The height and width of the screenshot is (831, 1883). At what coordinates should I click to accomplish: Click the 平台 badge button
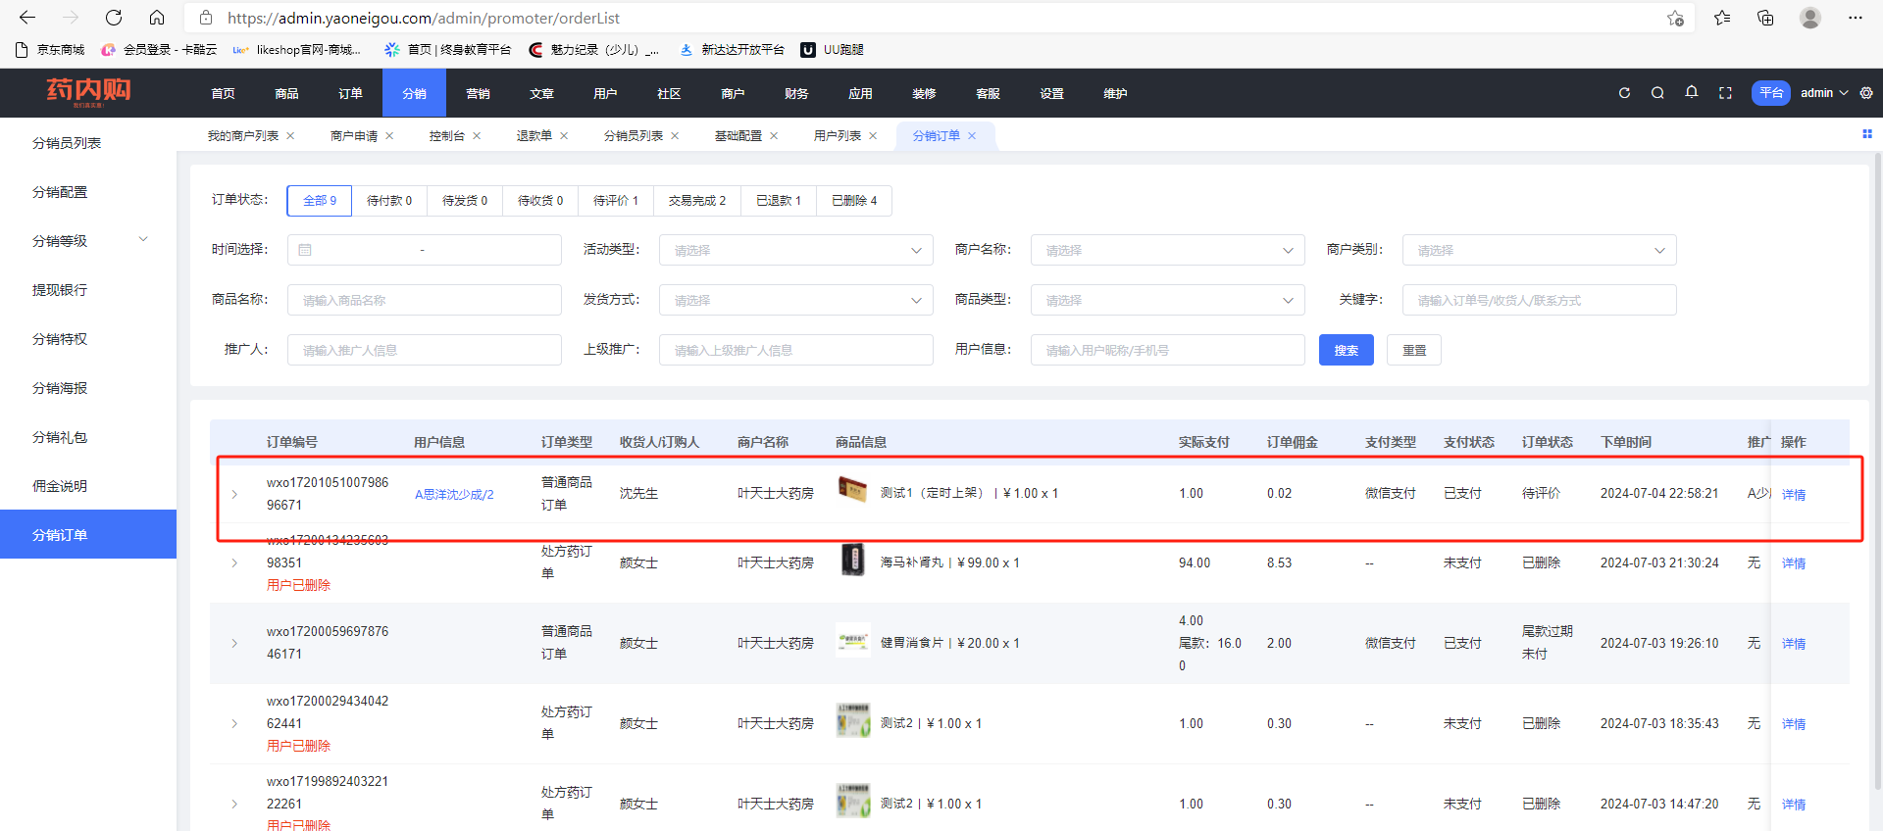pos(1771,93)
